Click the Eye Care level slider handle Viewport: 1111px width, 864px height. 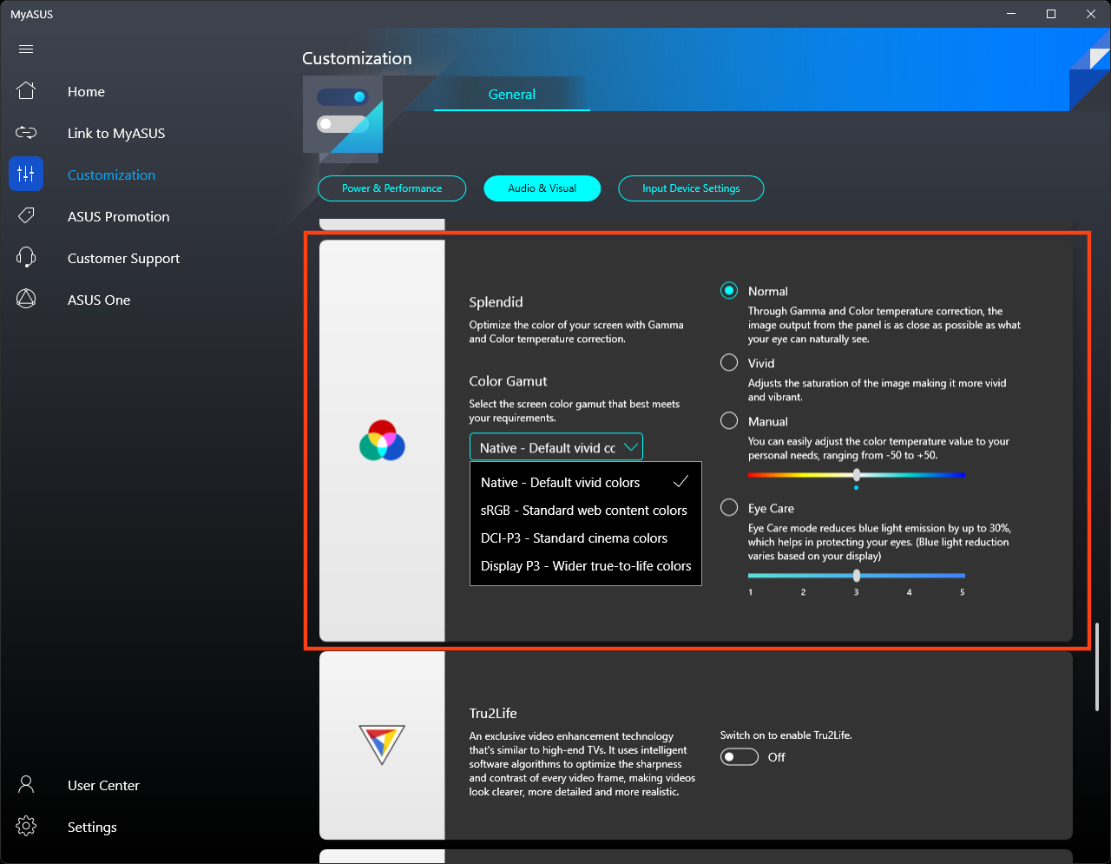pyautogui.click(x=857, y=576)
